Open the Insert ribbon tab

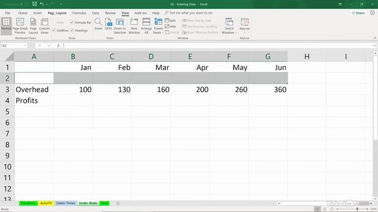[x=38, y=13]
